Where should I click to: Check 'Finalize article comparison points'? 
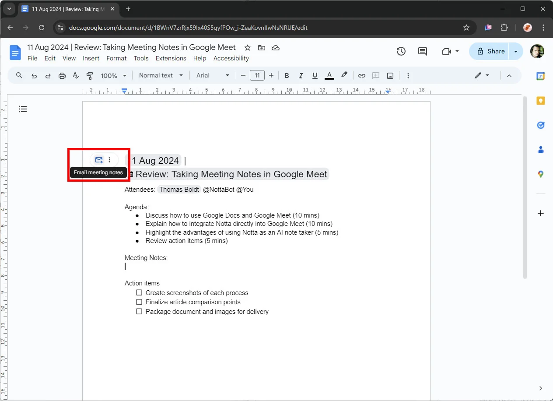coord(139,302)
